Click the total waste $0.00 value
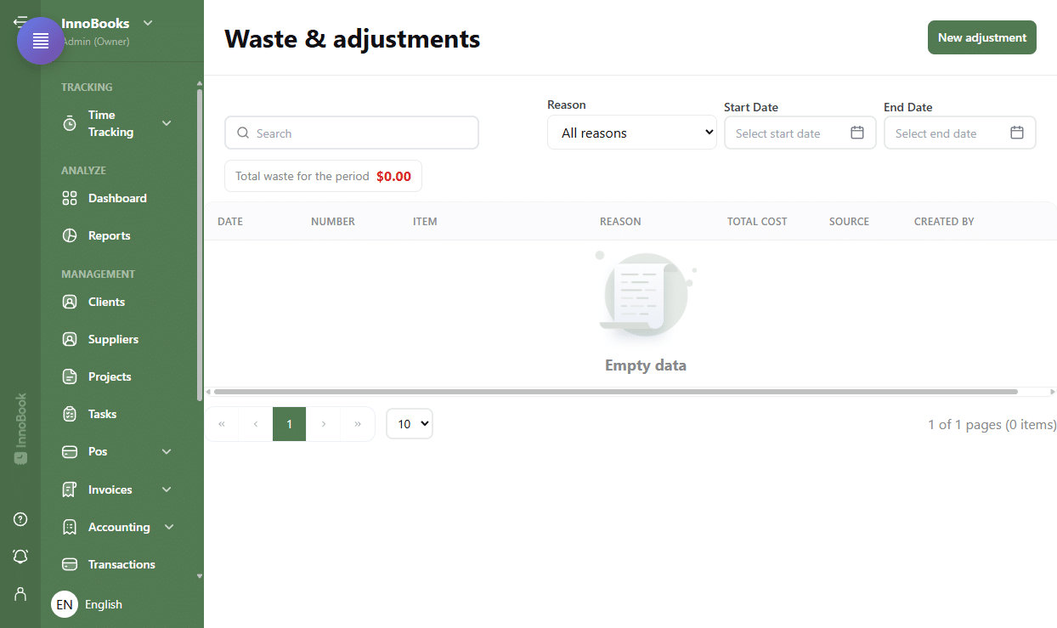The image size is (1057, 628). click(x=393, y=177)
